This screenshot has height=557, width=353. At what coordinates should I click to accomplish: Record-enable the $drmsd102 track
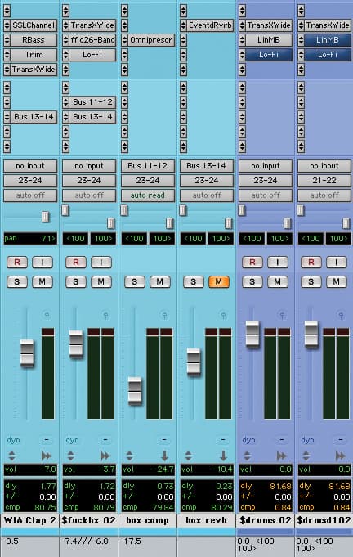(x=311, y=263)
